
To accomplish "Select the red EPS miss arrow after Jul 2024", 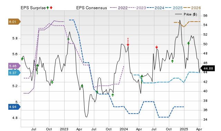I will 156,47.
